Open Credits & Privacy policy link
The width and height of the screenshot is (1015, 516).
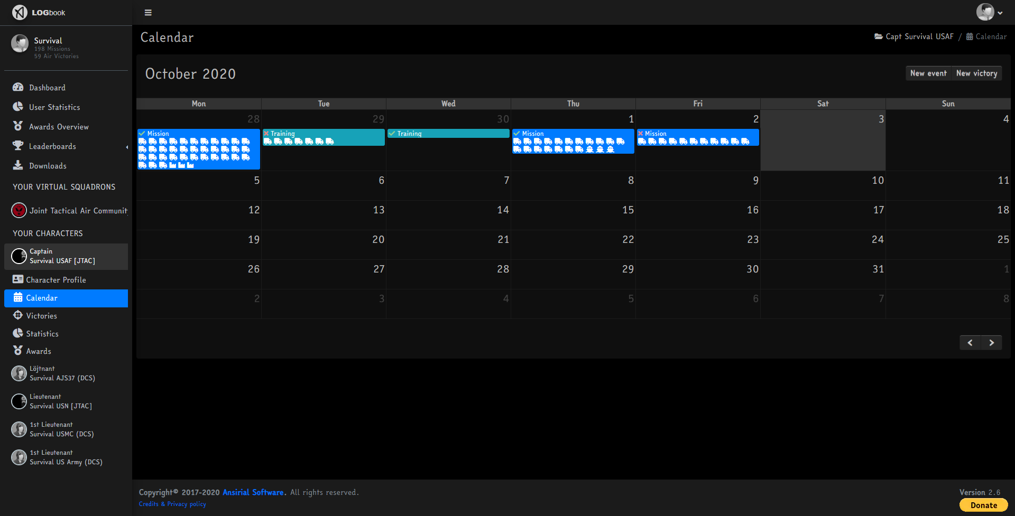172,504
